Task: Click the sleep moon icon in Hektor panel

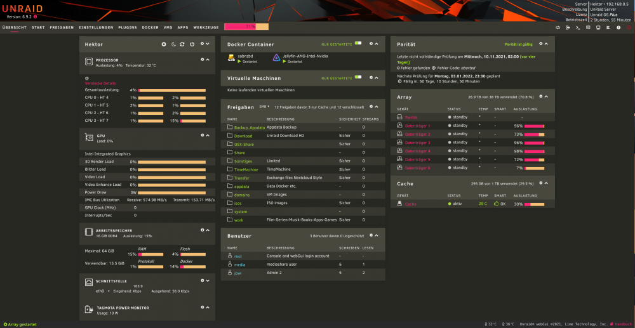Action: pos(173,44)
